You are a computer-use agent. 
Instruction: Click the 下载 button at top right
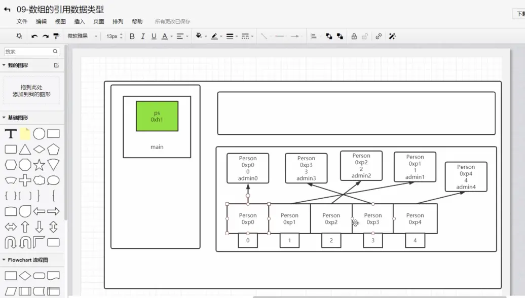[x=519, y=14]
